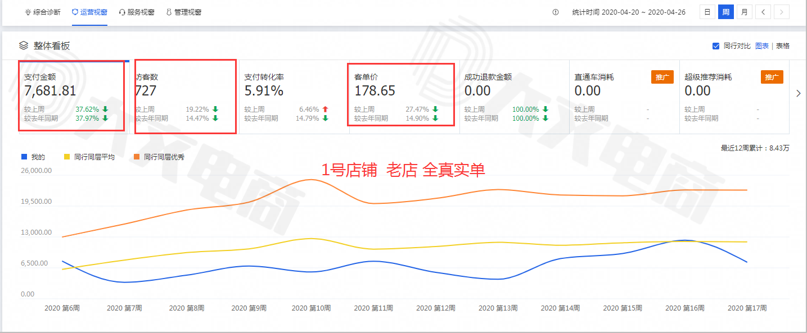The width and height of the screenshot is (807, 333).
Task: Click 访客数 value 727
Action: [x=146, y=91]
